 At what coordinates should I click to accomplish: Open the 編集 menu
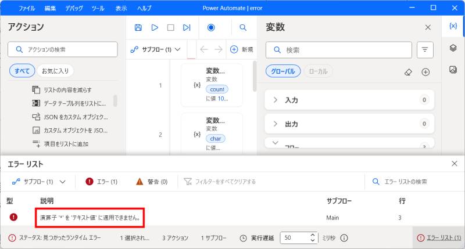pos(50,8)
